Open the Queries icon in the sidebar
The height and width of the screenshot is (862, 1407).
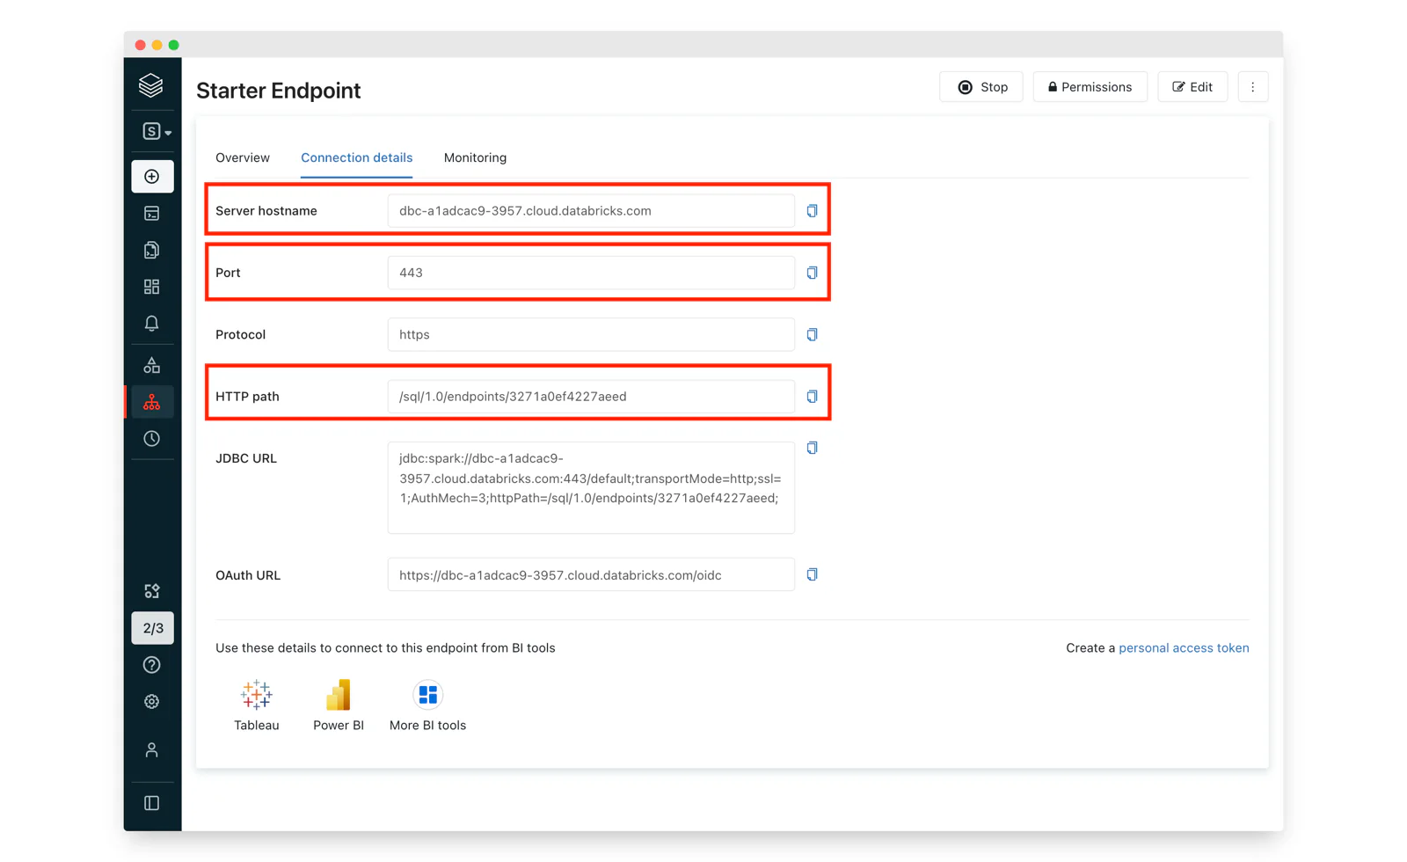click(152, 251)
